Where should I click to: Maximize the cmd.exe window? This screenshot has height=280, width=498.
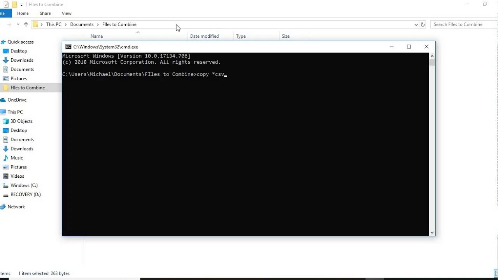[x=409, y=47]
